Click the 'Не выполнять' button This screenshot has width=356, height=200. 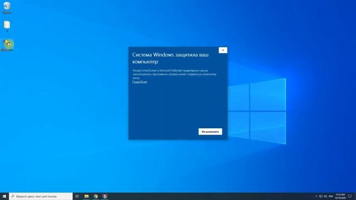click(x=210, y=132)
